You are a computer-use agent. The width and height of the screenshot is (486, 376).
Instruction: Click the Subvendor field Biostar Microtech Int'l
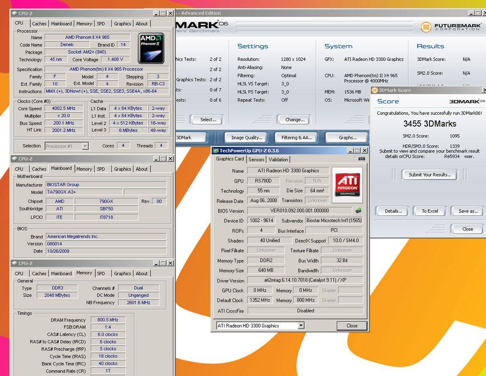tap(334, 220)
